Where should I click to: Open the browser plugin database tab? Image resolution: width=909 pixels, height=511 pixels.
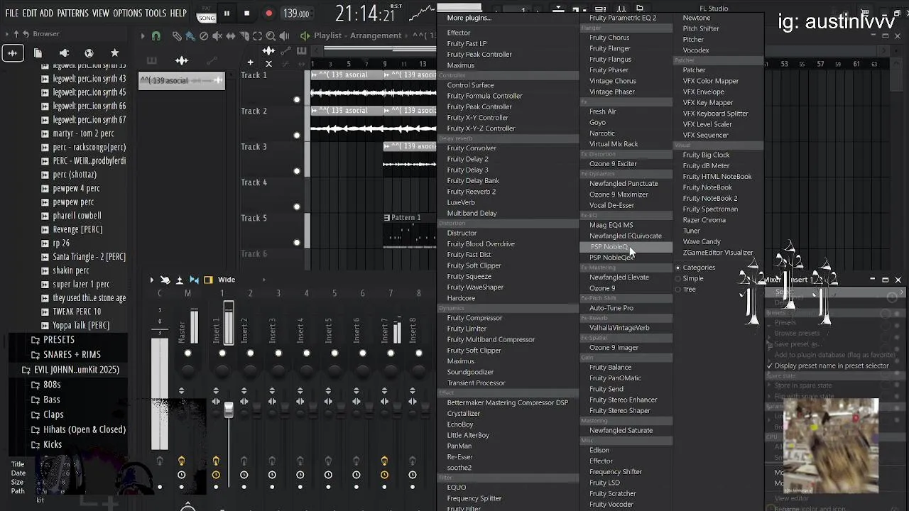pos(63,53)
